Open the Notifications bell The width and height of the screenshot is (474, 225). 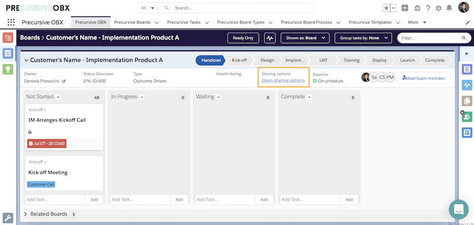pyautogui.click(x=450, y=8)
